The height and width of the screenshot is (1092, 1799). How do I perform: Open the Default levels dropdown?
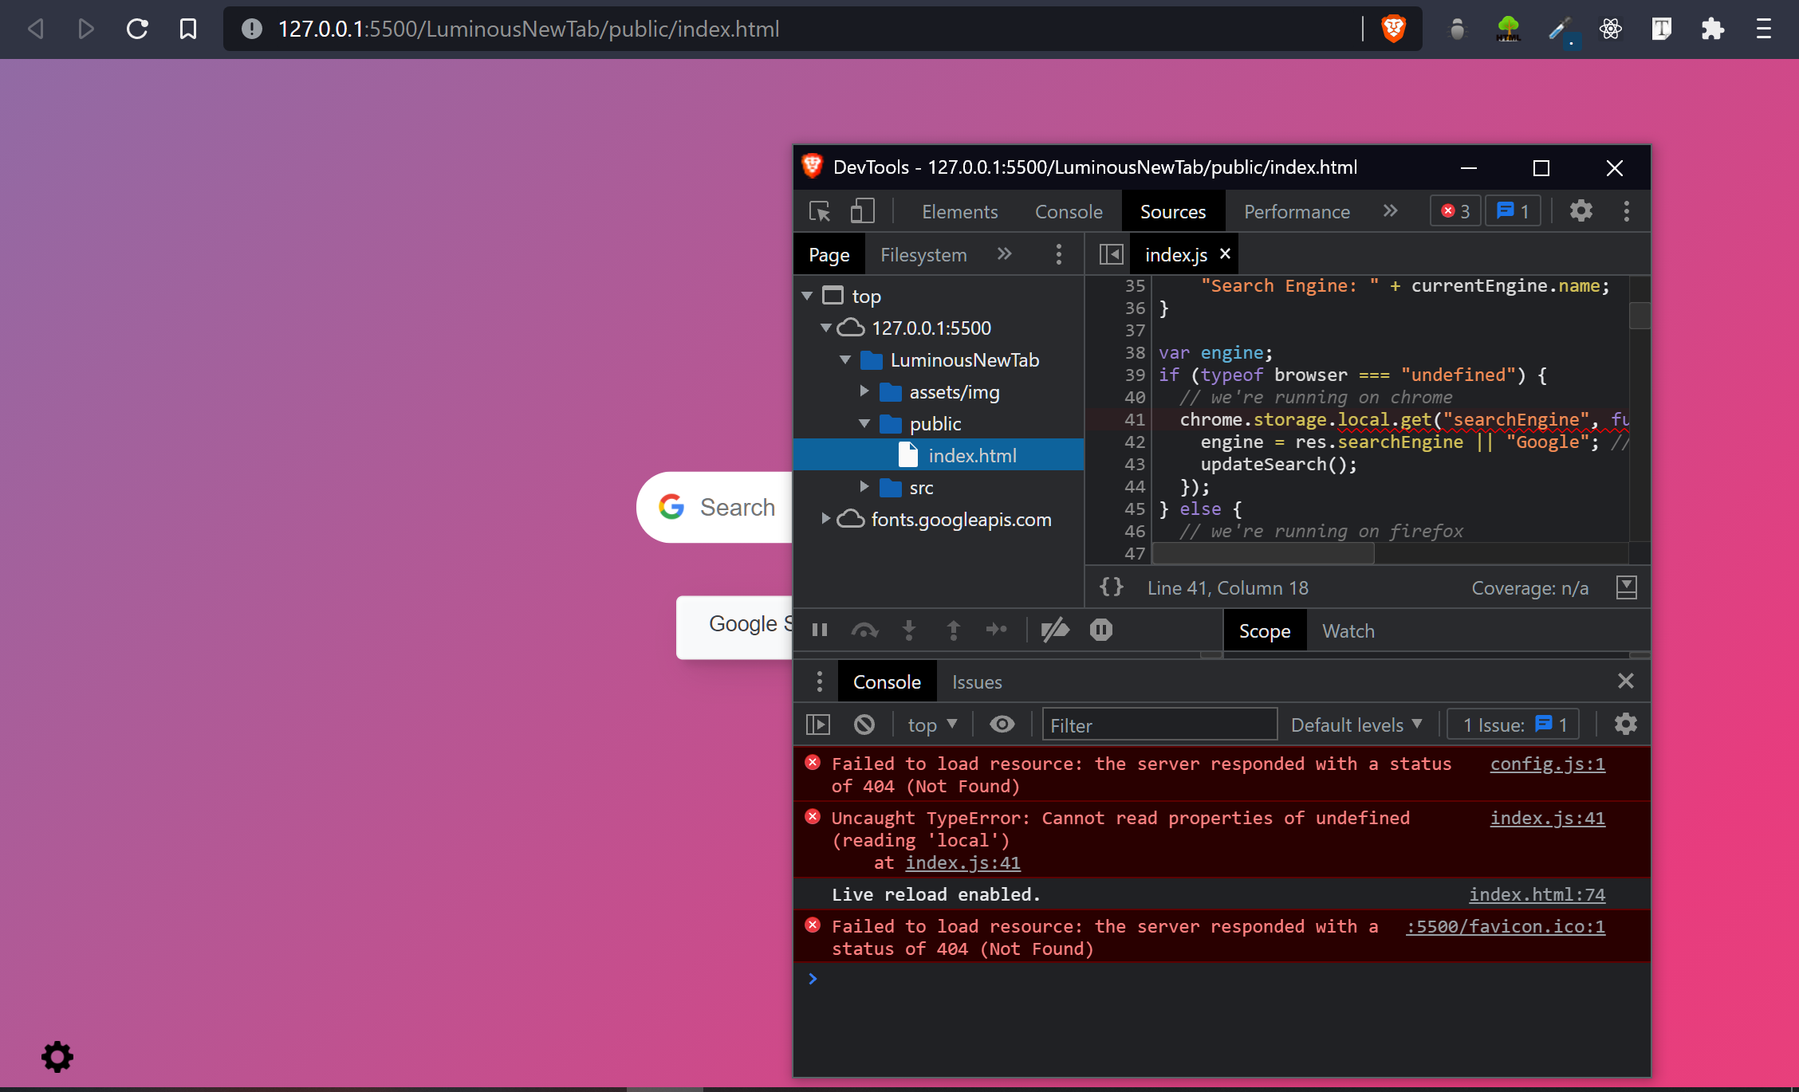[x=1356, y=724]
